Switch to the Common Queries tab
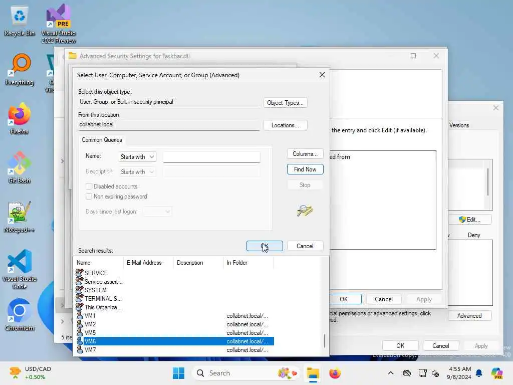The width and height of the screenshot is (513, 385). 102,140
